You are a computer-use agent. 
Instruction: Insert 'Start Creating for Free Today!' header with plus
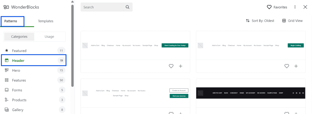click(180, 66)
